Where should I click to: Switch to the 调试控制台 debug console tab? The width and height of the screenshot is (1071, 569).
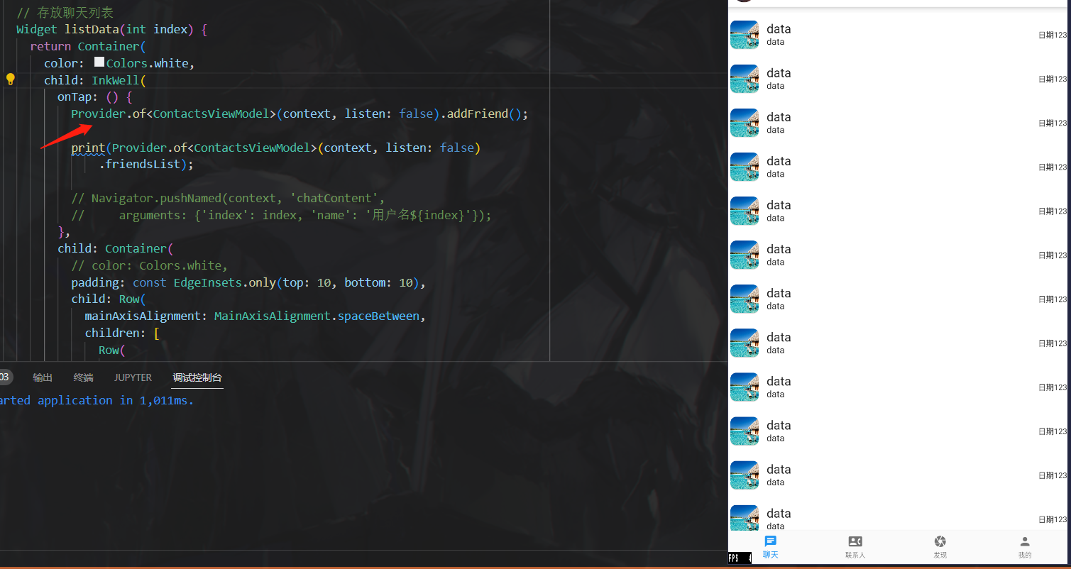(197, 377)
